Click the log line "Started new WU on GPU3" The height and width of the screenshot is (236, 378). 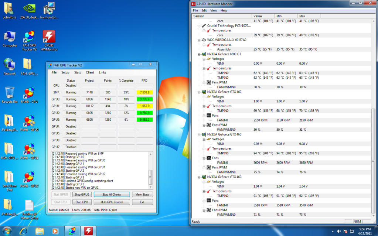75,188
